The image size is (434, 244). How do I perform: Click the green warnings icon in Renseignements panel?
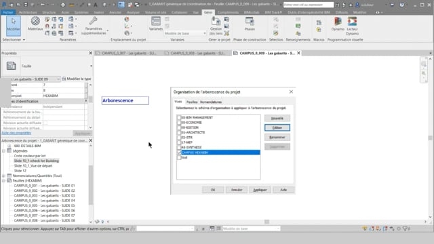[298, 26]
